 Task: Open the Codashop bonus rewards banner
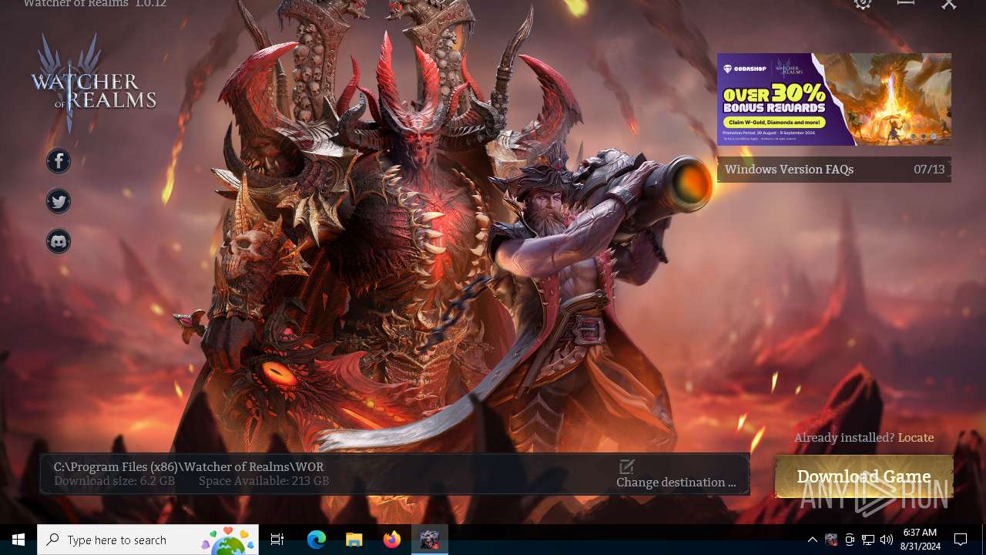[834, 99]
